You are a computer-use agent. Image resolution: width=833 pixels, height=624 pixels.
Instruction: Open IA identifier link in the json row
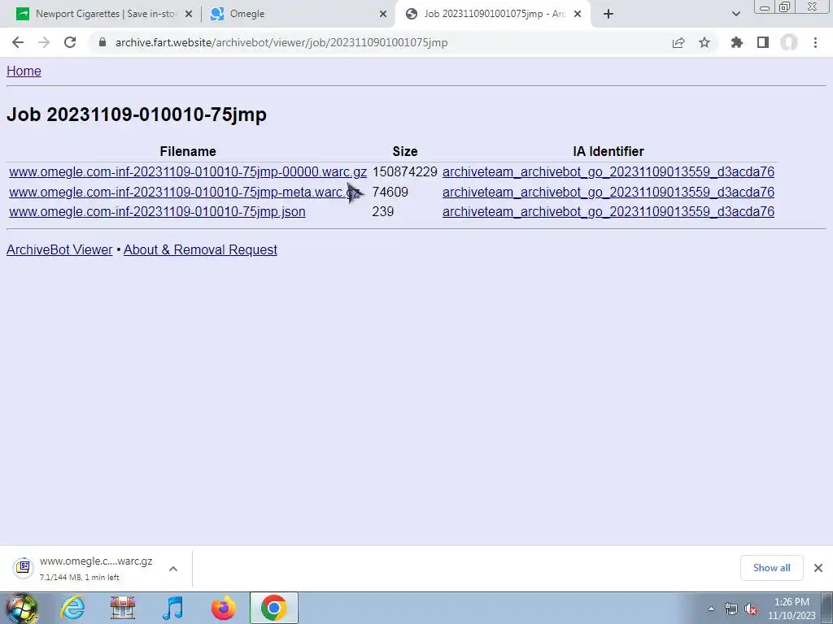(x=608, y=212)
